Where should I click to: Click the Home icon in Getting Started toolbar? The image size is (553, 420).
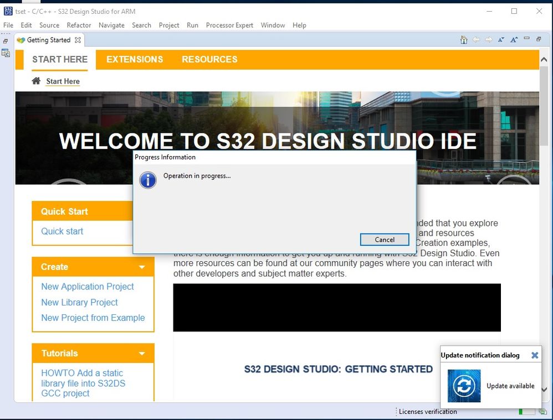464,40
